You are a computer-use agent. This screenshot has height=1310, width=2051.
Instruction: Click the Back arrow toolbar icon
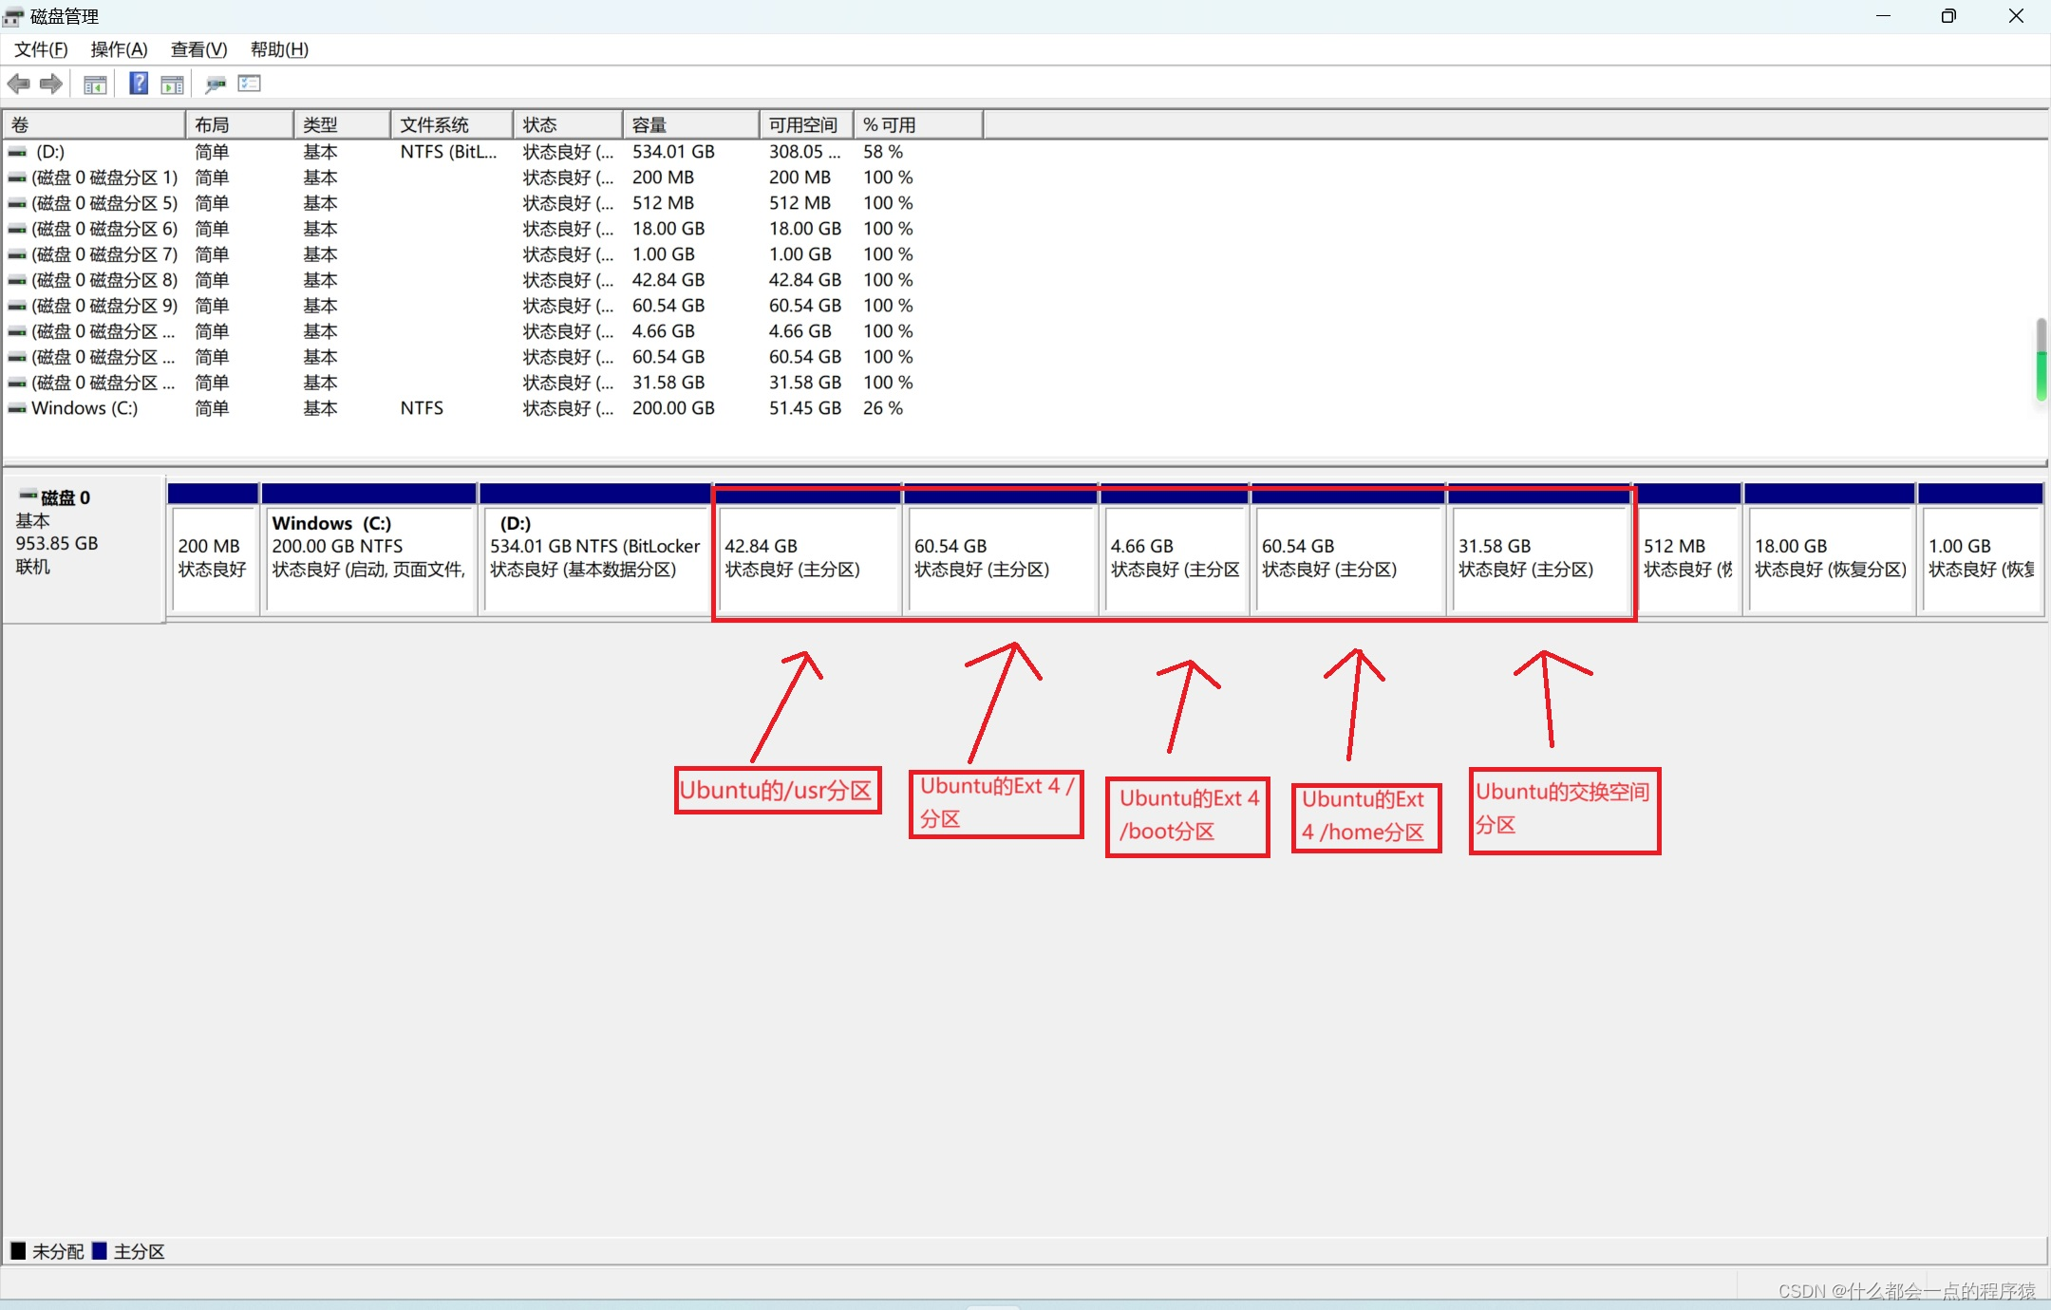click(x=18, y=84)
